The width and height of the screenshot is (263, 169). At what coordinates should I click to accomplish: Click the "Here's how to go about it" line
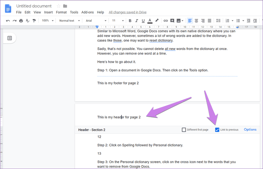tap(116, 62)
